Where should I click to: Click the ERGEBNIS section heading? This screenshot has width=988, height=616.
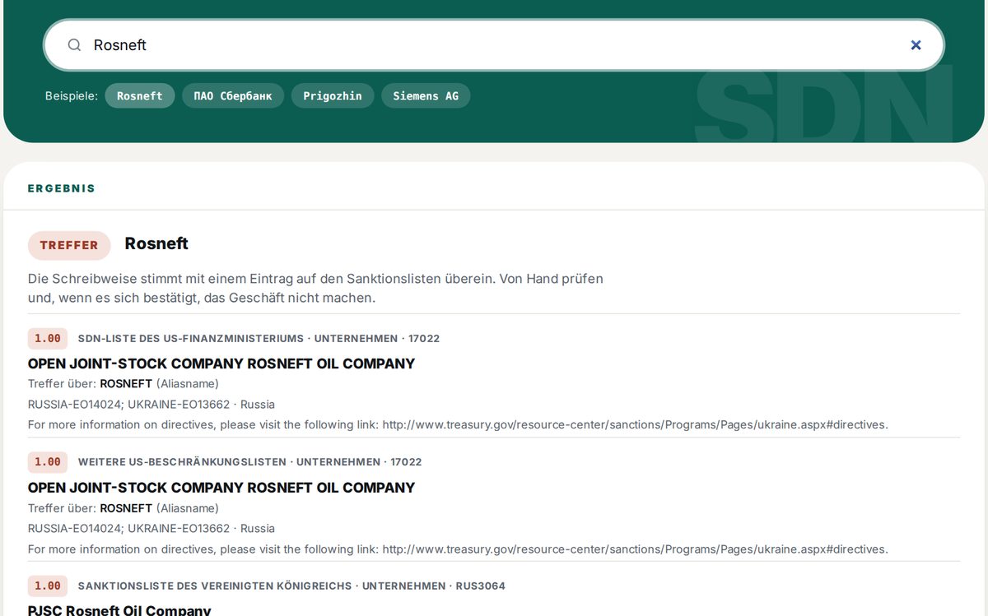click(62, 188)
